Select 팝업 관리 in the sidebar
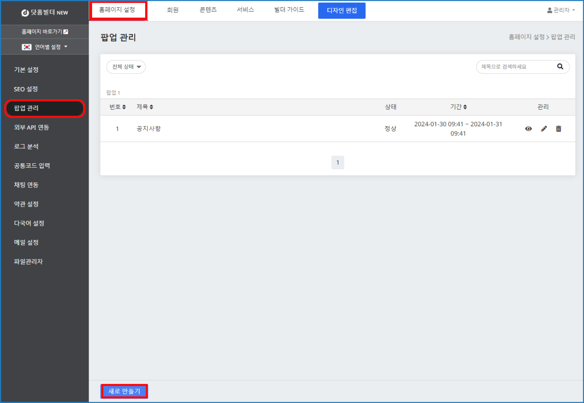Screen dimensions: 584x403 [45, 108]
